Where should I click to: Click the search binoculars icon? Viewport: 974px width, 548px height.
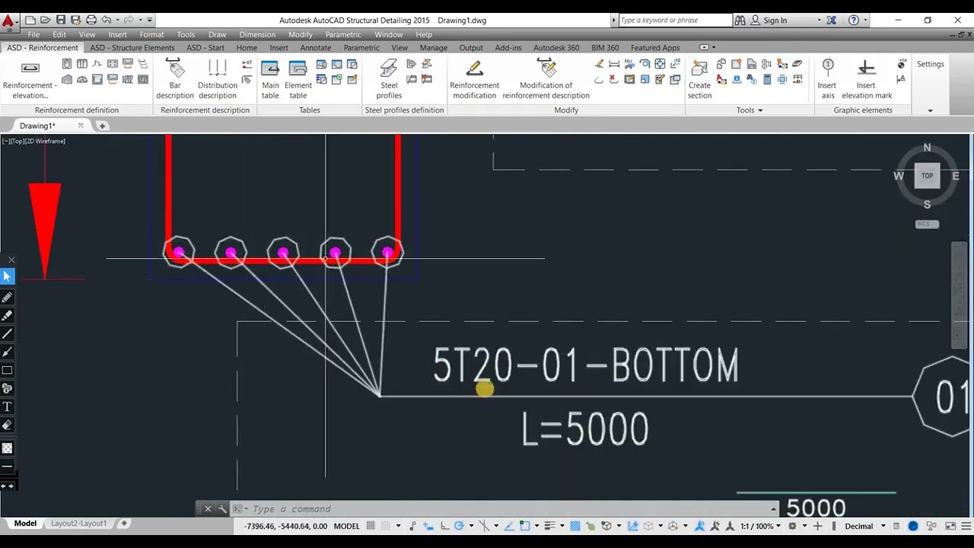(x=740, y=21)
